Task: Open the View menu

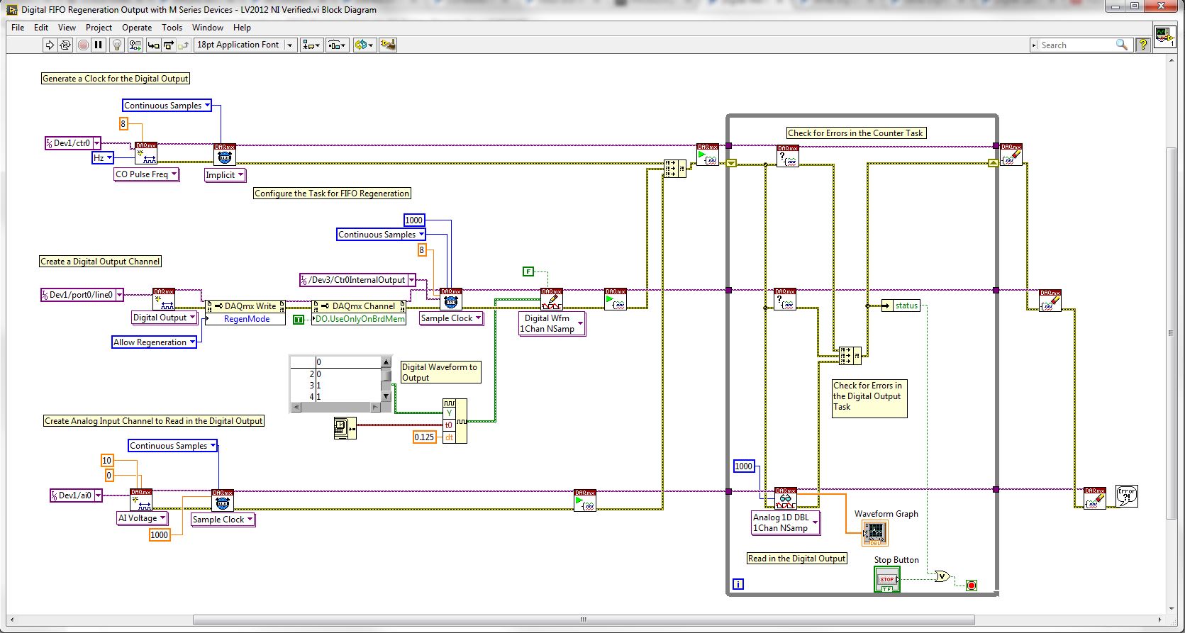Action: coord(67,28)
